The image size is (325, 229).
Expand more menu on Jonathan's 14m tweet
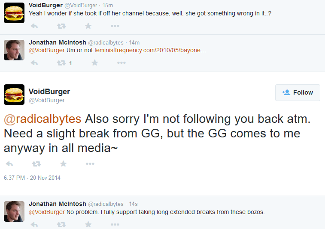coord(121,62)
